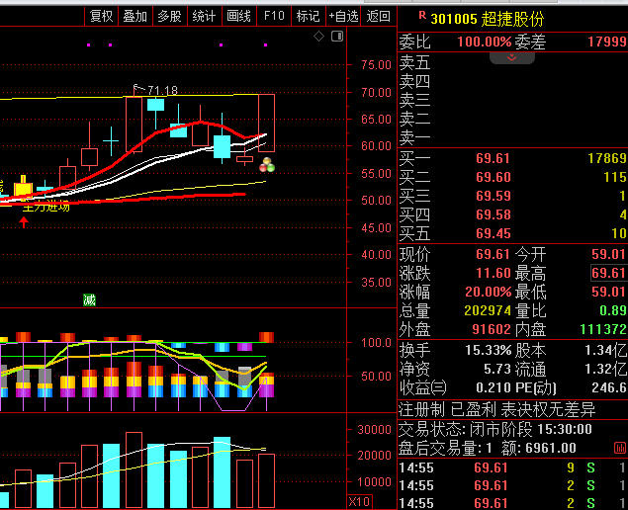The image size is (628, 510).
Task: Click the 返回 back button
Action: [x=378, y=16]
